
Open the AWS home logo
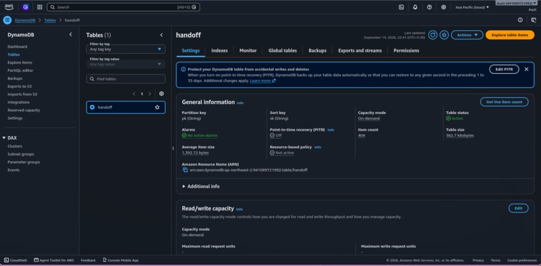tap(9, 7)
